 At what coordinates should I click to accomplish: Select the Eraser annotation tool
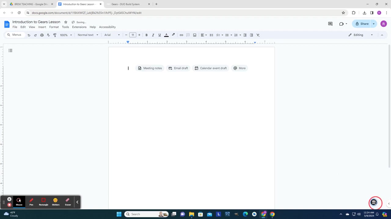(68, 202)
